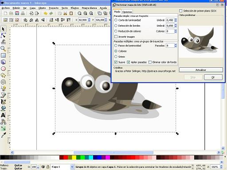Enable Invertir imagen checkbox

[x=116, y=36]
